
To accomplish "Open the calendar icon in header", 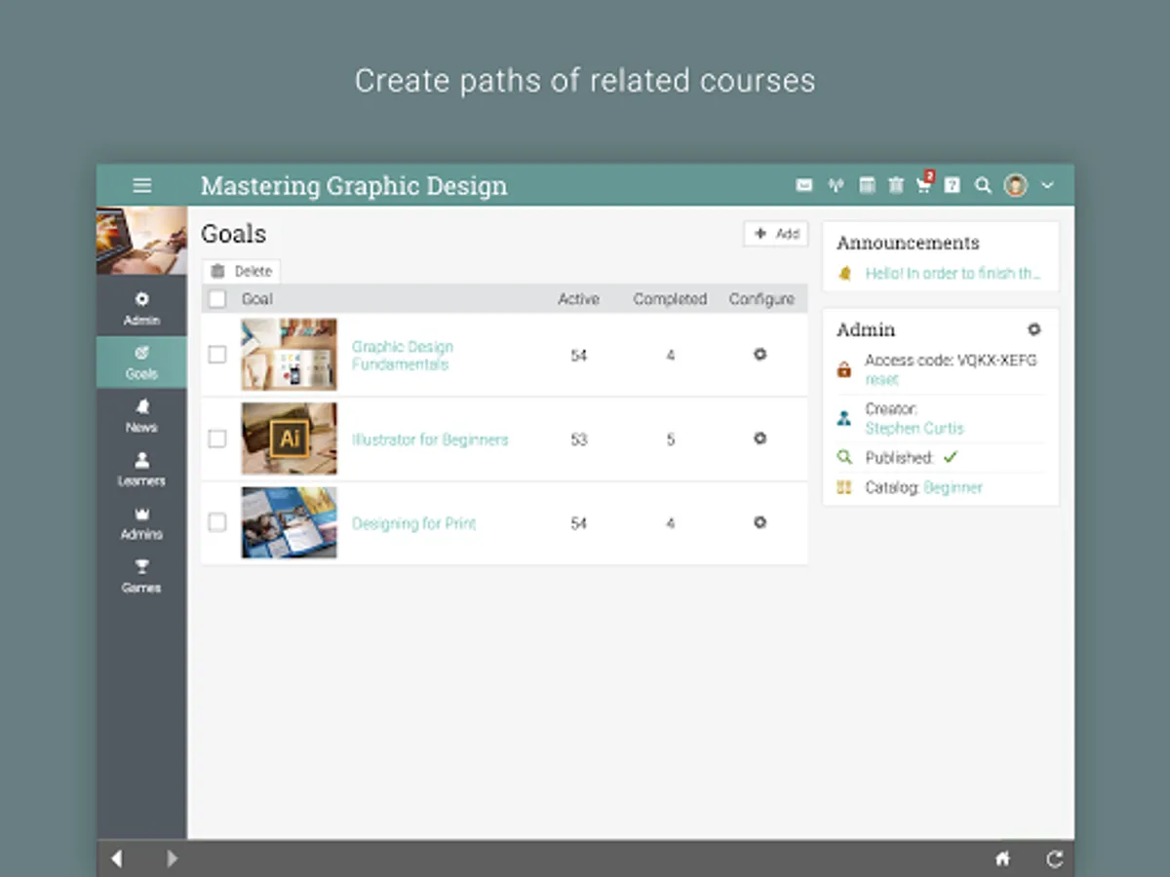I will 866,185.
